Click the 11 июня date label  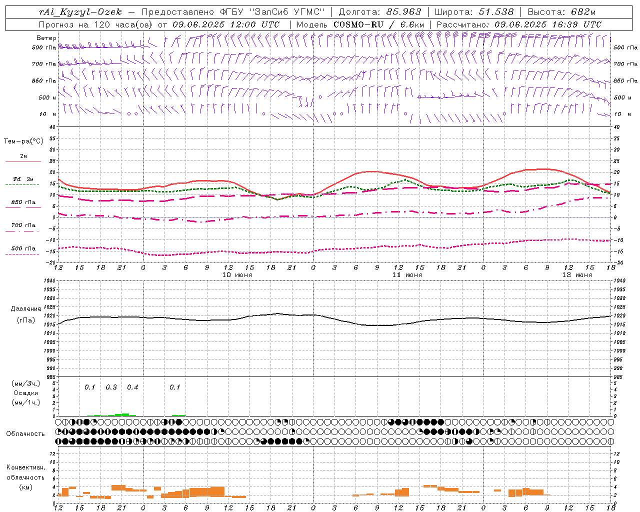click(x=407, y=275)
